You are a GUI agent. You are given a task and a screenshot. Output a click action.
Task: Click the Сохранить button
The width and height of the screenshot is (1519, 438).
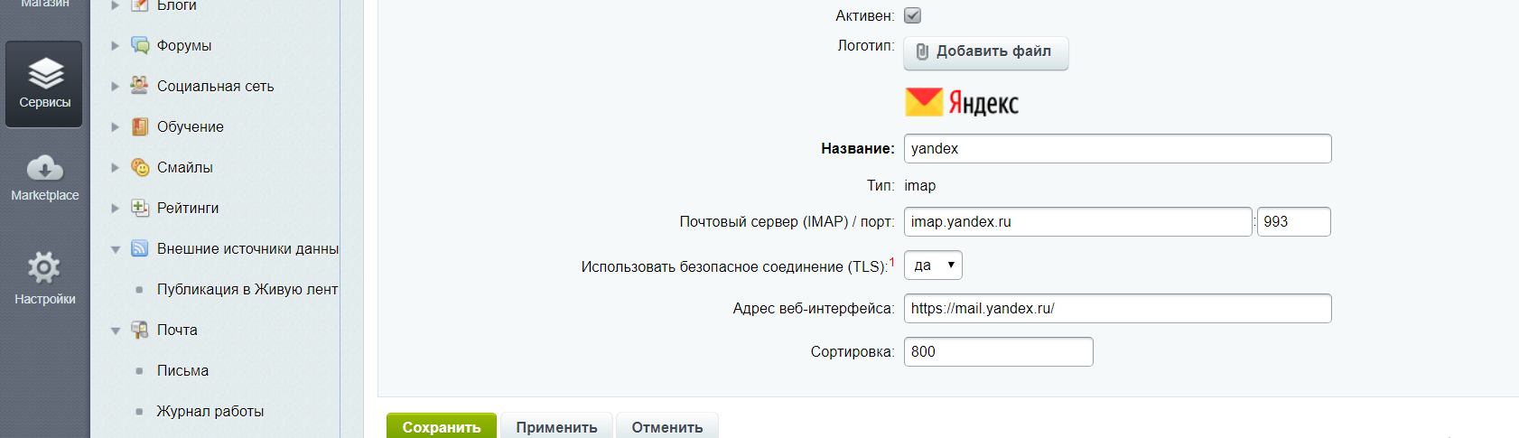click(442, 426)
